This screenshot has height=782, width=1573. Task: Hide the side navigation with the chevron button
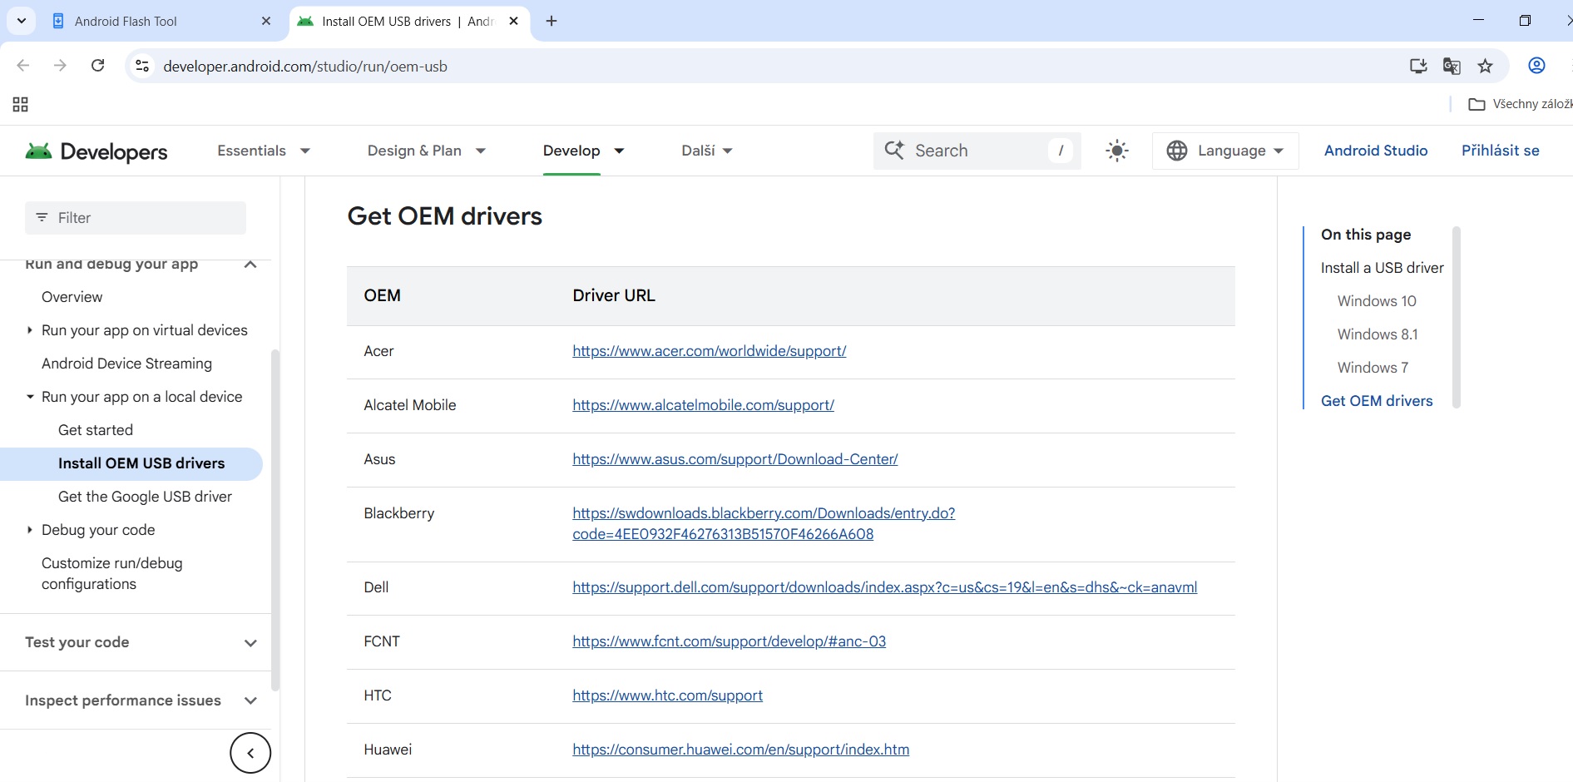[x=250, y=753]
